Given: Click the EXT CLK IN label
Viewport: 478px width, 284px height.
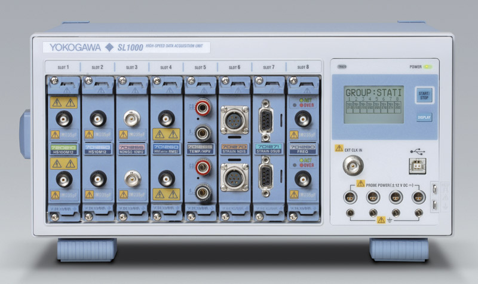Looking at the screenshot, I should click(x=353, y=150).
